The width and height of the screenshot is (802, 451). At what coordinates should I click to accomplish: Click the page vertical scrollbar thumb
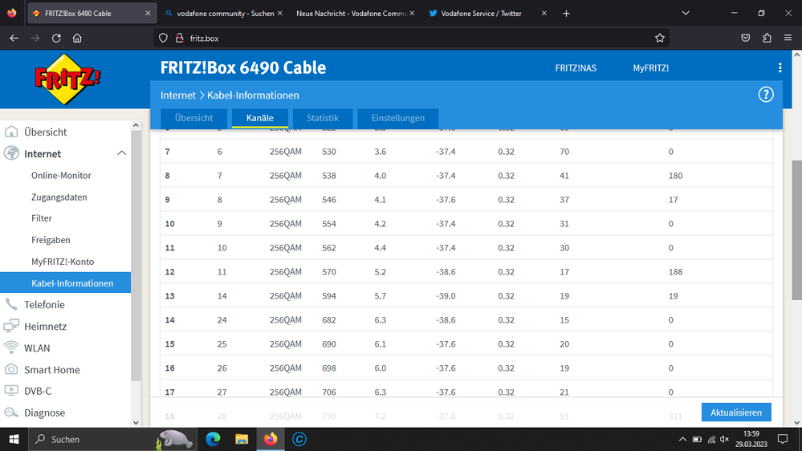(x=796, y=230)
